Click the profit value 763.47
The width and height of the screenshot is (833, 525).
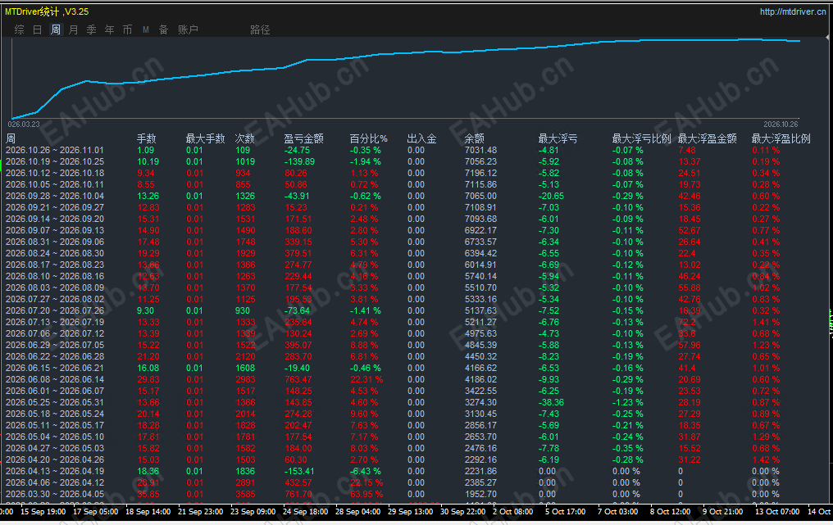coord(298,379)
